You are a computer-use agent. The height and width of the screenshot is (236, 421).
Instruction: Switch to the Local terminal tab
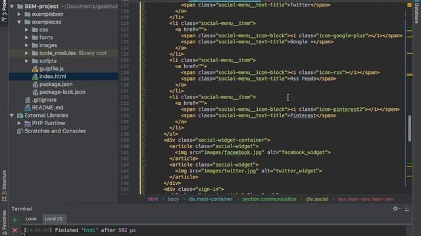coord(31,219)
